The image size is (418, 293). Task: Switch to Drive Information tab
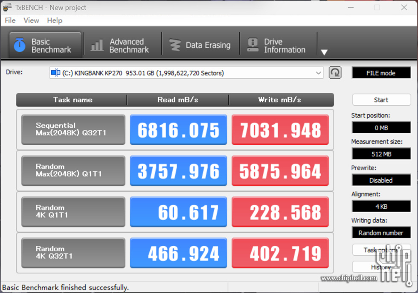click(x=278, y=45)
